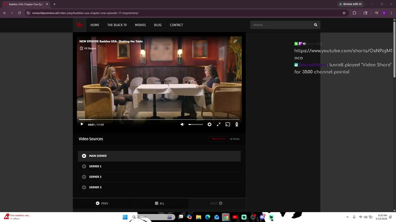Click the search magnifier icon in site header
396x222 pixels.
coord(316,25)
